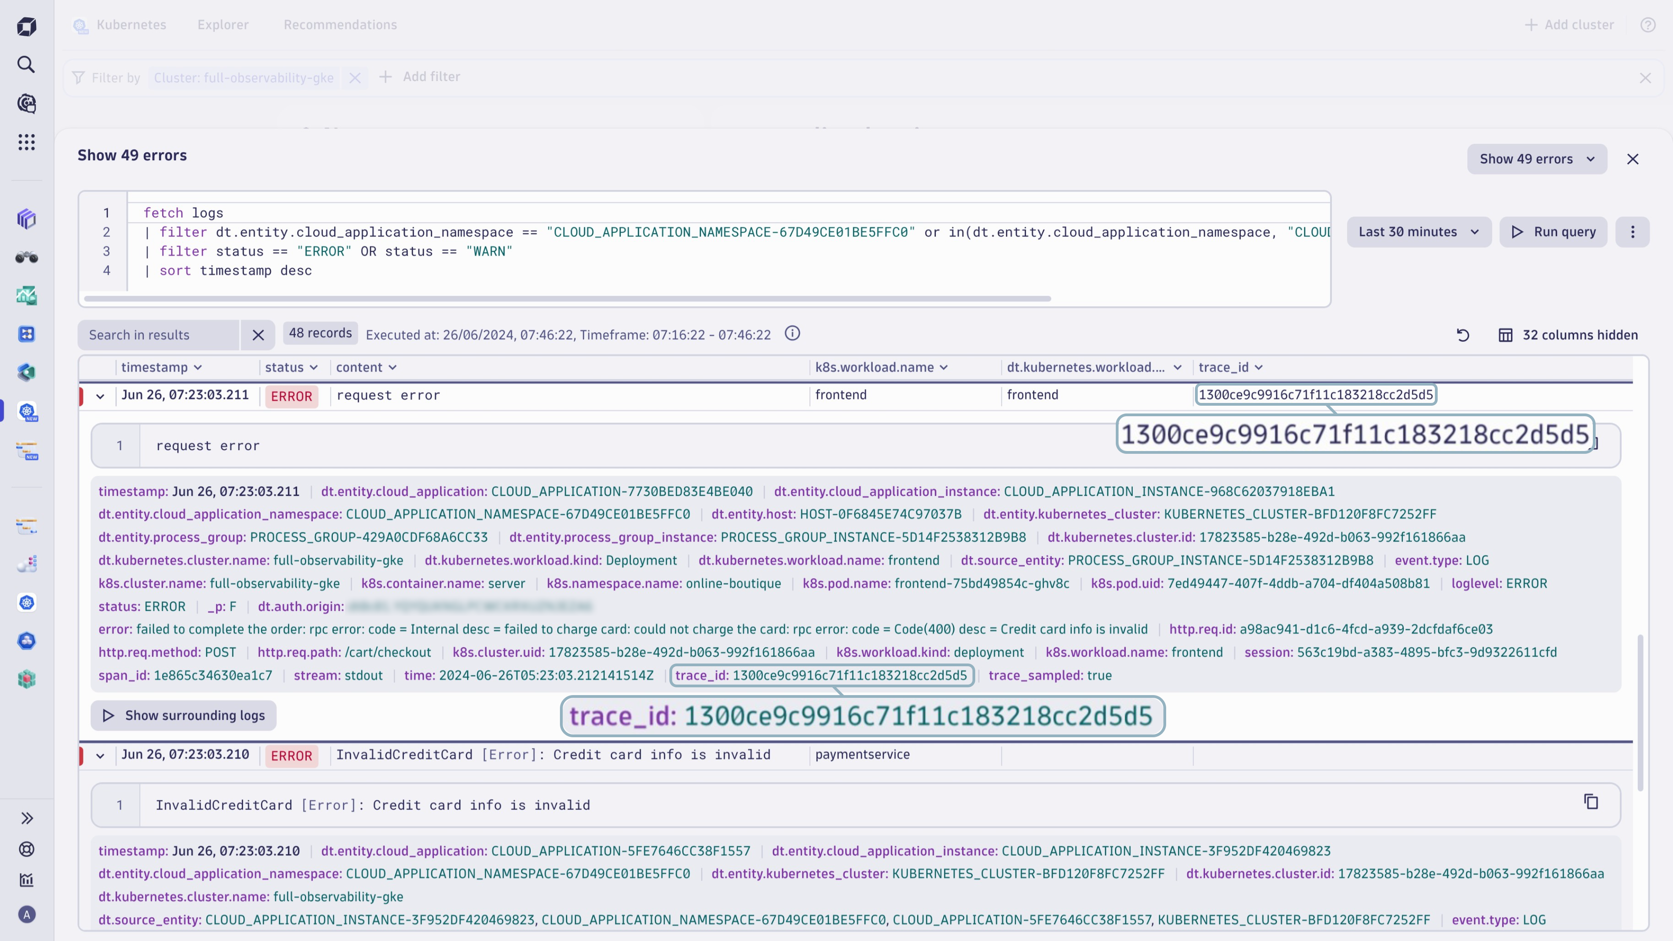Copy the InvalidCreditCard log line using copy icon
The image size is (1673, 941).
1591,802
